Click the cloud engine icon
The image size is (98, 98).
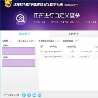coord(34,95)
